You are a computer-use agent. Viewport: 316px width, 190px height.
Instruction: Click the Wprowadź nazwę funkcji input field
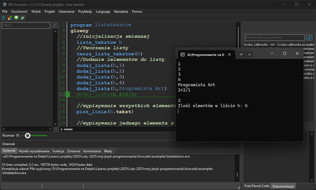274,37
